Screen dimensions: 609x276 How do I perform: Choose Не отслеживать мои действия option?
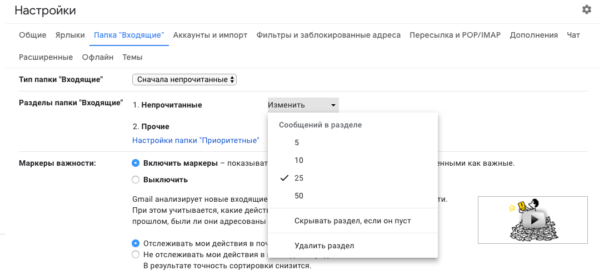[136, 254]
